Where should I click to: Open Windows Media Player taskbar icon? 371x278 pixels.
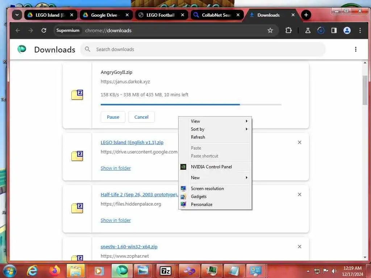[99, 271]
